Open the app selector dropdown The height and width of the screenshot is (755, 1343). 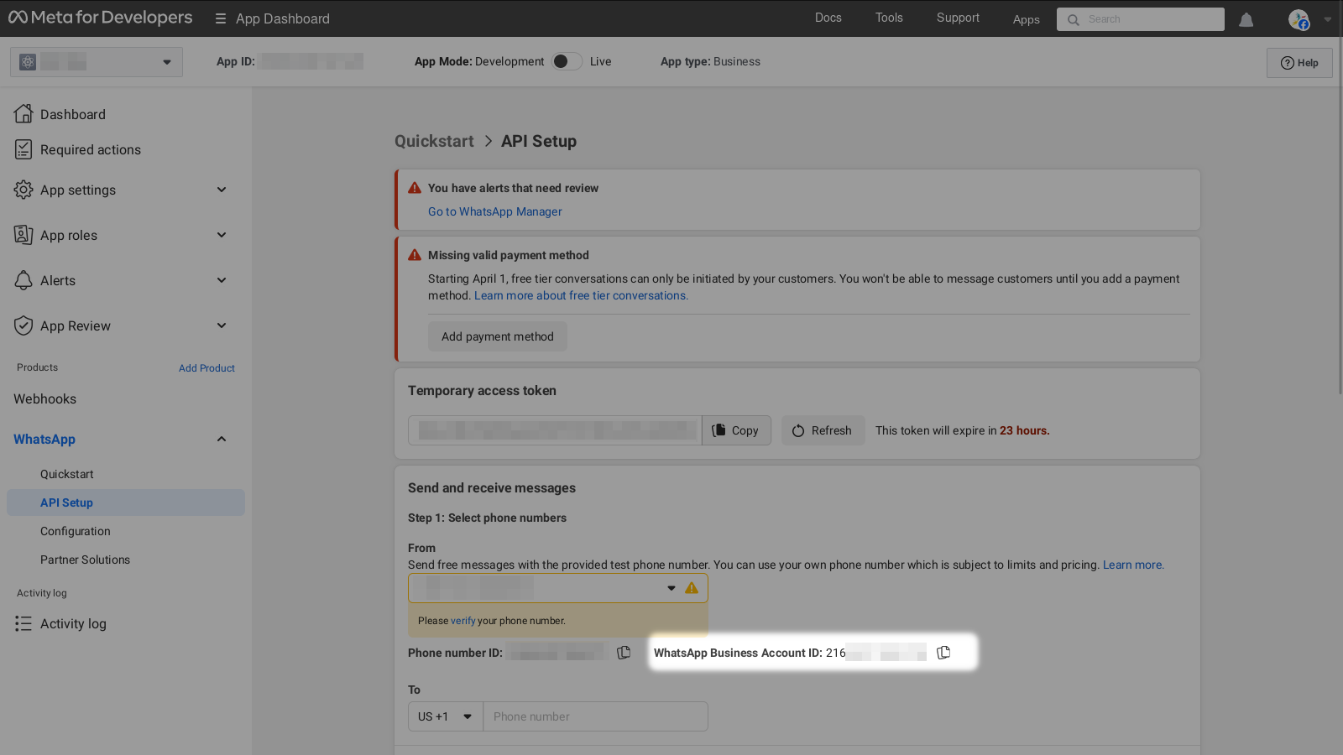(97, 62)
